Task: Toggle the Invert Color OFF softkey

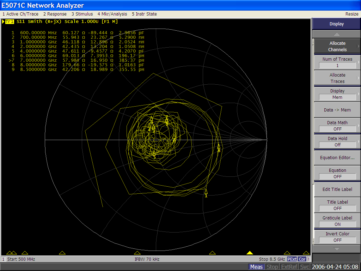Action: click(x=337, y=237)
